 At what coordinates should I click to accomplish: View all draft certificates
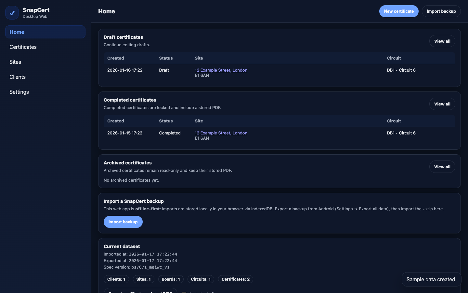tap(442, 41)
